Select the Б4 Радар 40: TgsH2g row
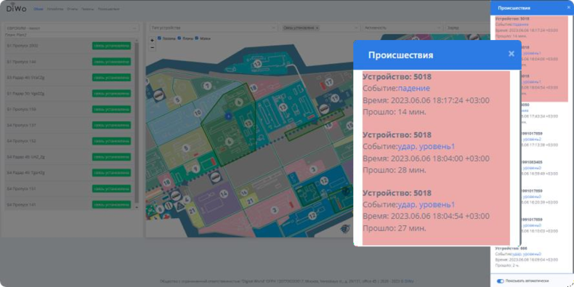This screenshot has width=574, height=287. tap(69, 172)
